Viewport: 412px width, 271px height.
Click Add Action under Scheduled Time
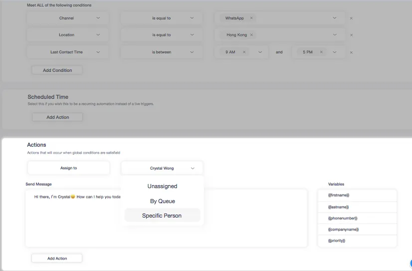click(x=57, y=117)
